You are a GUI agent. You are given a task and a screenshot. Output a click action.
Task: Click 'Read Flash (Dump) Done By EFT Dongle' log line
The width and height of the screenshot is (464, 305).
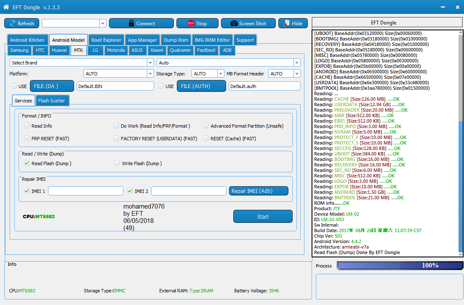point(357,252)
